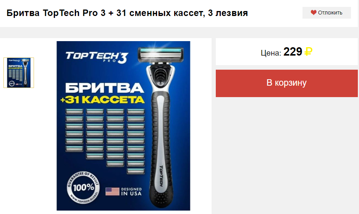
Task: Click the razor's blade head at the top
Action: click(160, 54)
